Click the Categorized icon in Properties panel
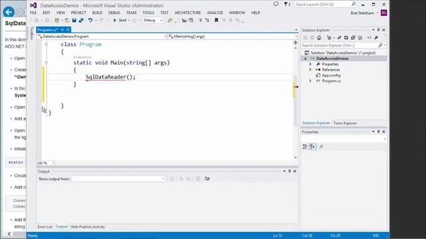 tap(305, 147)
